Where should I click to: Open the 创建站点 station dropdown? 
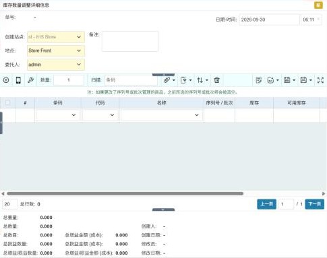click(56, 37)
